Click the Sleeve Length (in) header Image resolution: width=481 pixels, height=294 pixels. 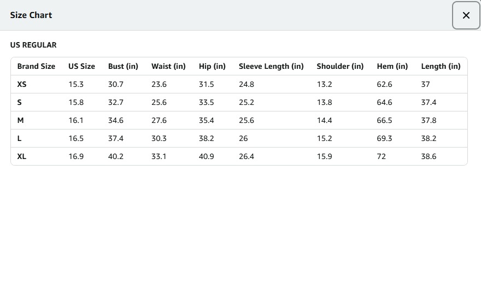[x=271, y=66]
